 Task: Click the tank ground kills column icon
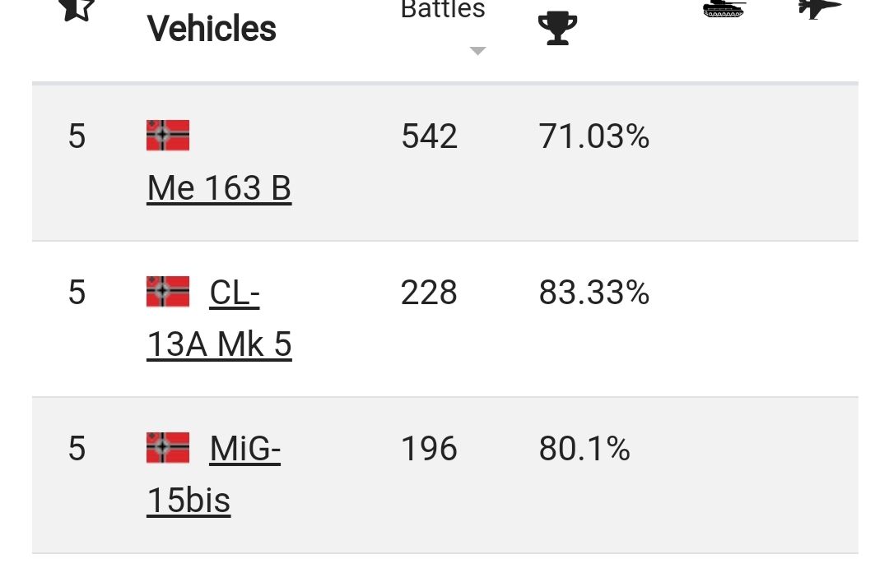tap(723, 8)
